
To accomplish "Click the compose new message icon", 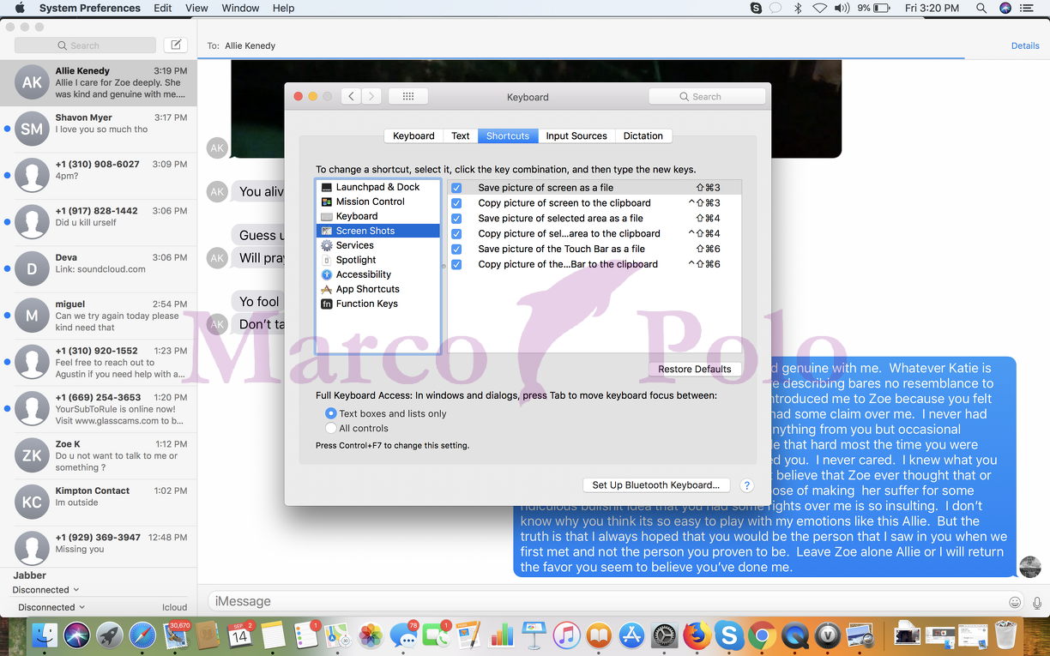I will (176, 45).
